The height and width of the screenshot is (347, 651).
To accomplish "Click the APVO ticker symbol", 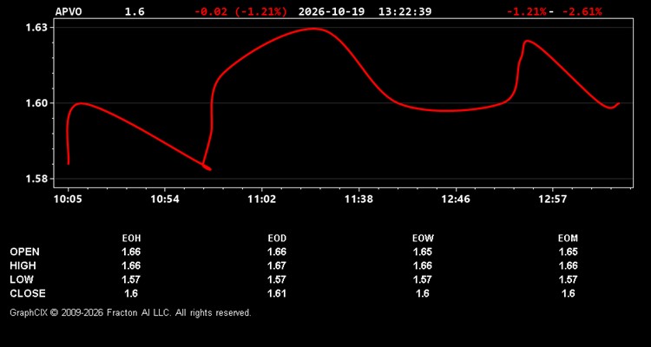I will pyautogui.click(x=69, y=11).
